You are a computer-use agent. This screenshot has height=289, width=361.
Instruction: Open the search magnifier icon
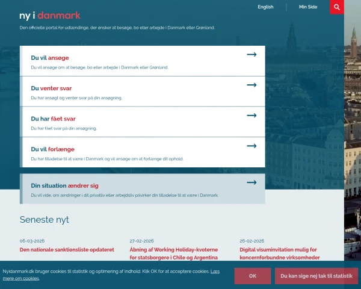[x=337, y=7]
